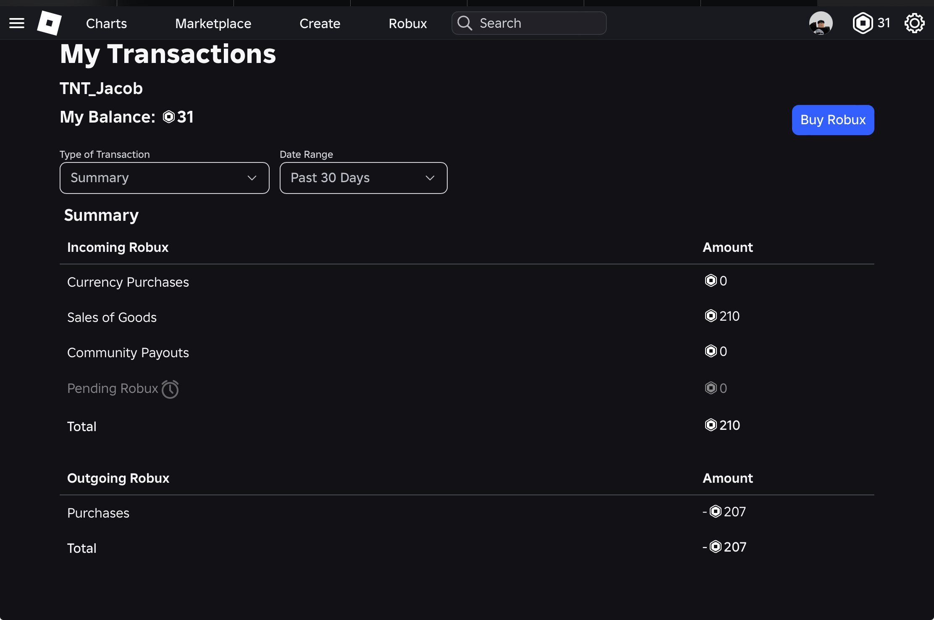The width and height of the screenshot is (934, 620).
Task: Focus the Search input field
Action: pyautogui.click(x=529, y=23)
